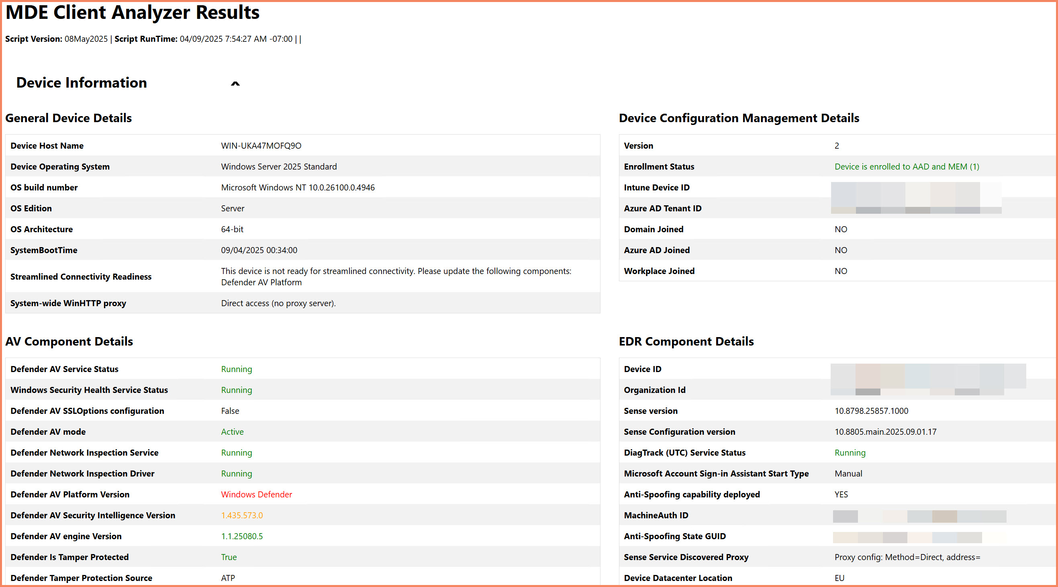Select SystemBootTime value 09/04/2025 00:34:00
The width and height of the screenshot is (1058, 587).
[x=259, y=250]
